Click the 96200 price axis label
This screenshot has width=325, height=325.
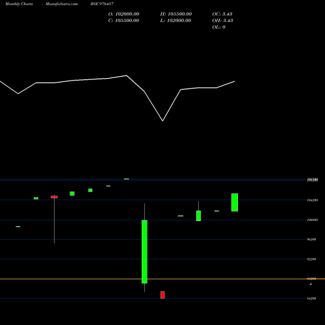(x=311, y=239)
